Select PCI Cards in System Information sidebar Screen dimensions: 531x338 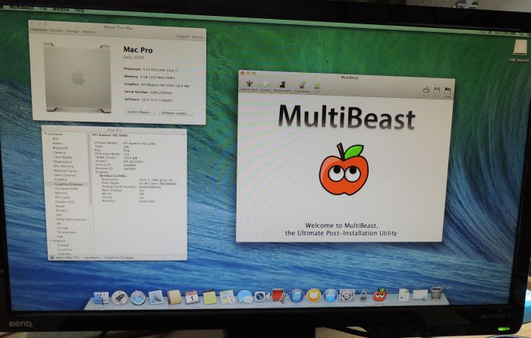tap(62, 197)
